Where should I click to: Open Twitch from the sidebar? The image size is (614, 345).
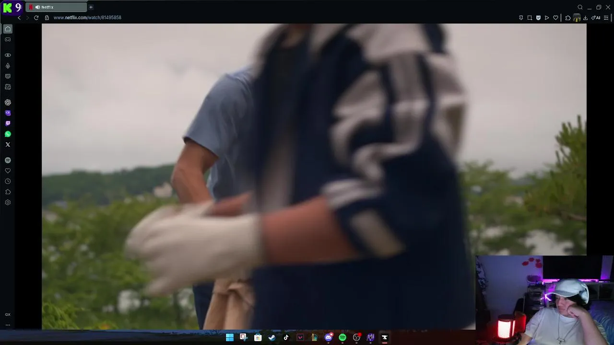[8, 124]
